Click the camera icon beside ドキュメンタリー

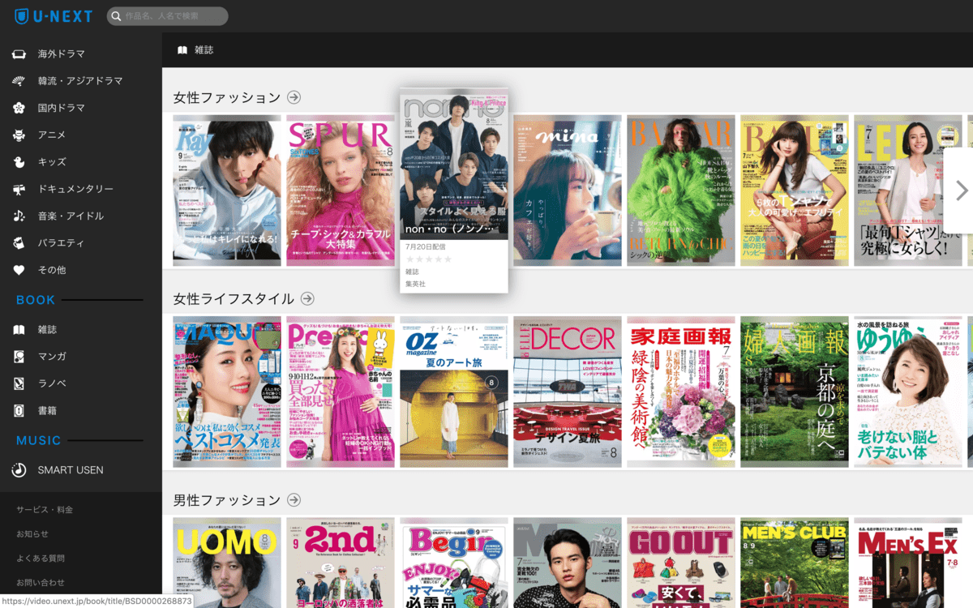19,189
